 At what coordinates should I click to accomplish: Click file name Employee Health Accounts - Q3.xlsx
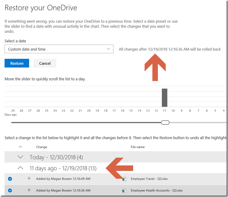click(x=157, y=190)
